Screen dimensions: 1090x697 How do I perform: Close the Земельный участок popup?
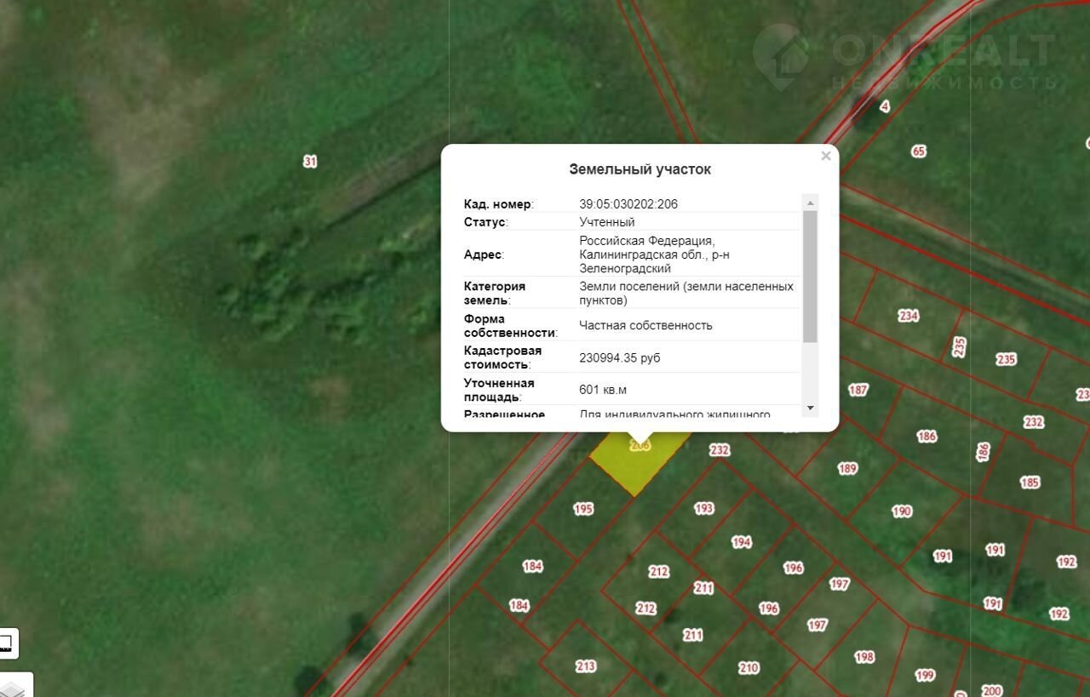(825, 156)
